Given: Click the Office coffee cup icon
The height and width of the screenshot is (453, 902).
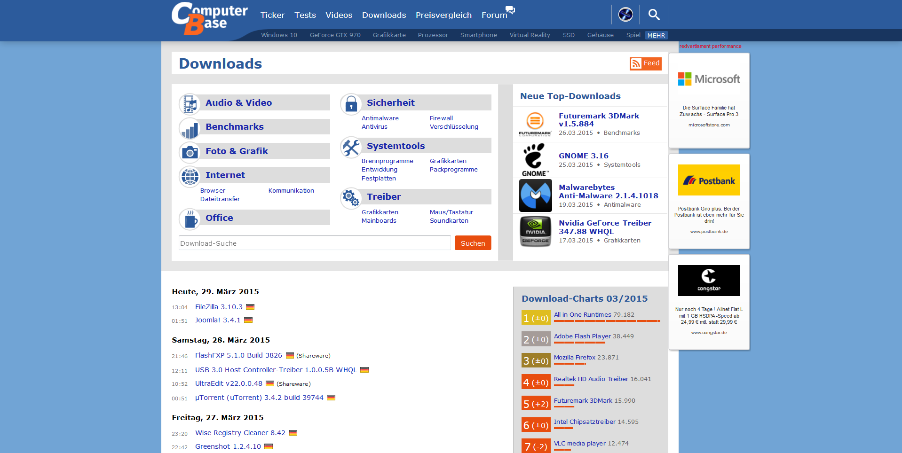Looking at the screenshot, I should pyautogui.click(x=190, y=219).
